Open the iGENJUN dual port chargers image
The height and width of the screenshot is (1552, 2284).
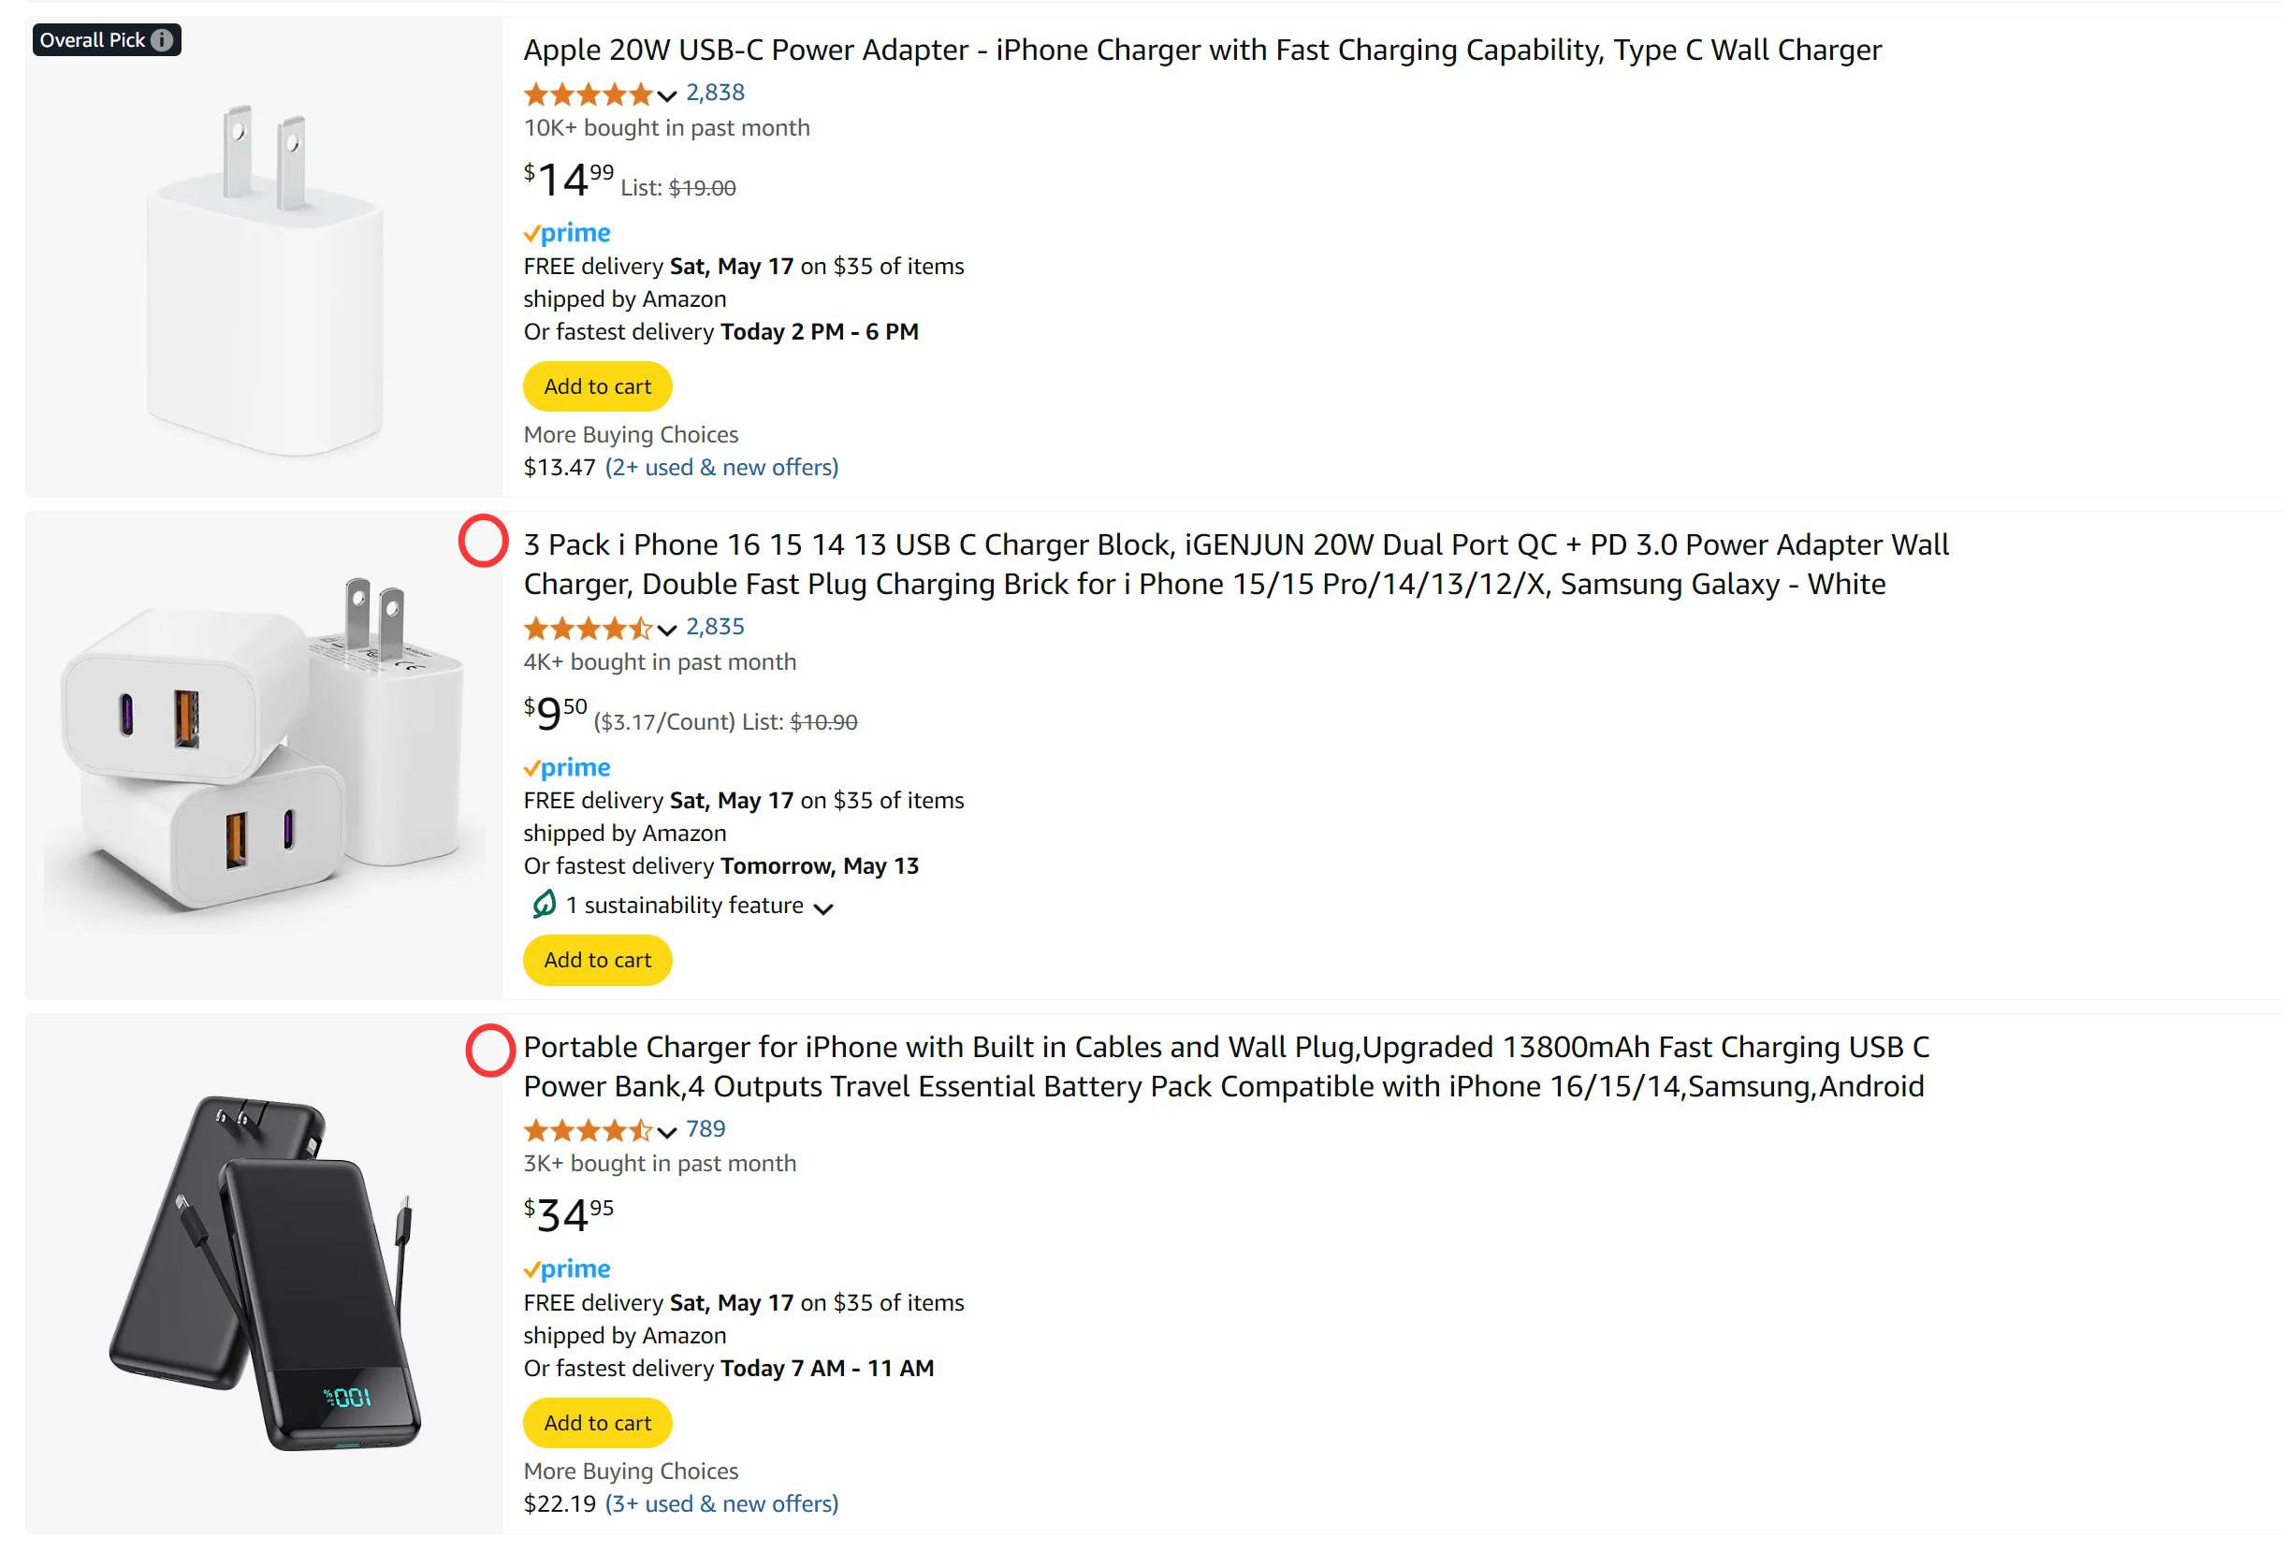pyautogui.click(x=265, y=745)
